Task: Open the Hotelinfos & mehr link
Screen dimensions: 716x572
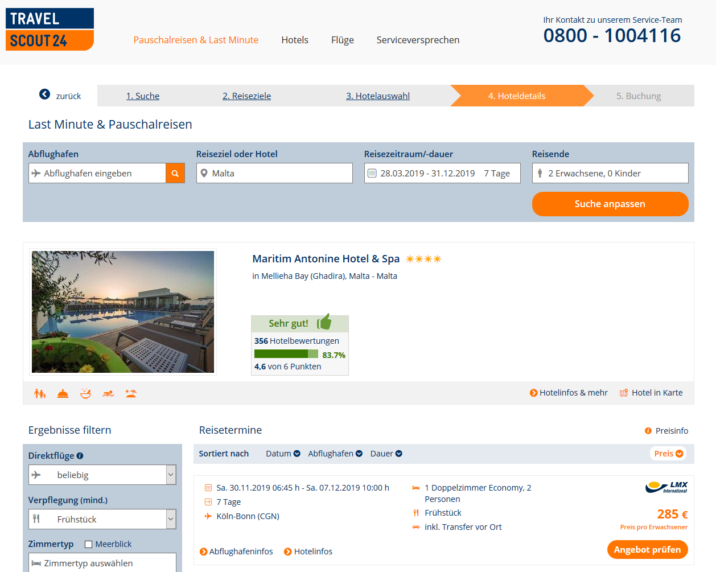Action: click(569, 393)
